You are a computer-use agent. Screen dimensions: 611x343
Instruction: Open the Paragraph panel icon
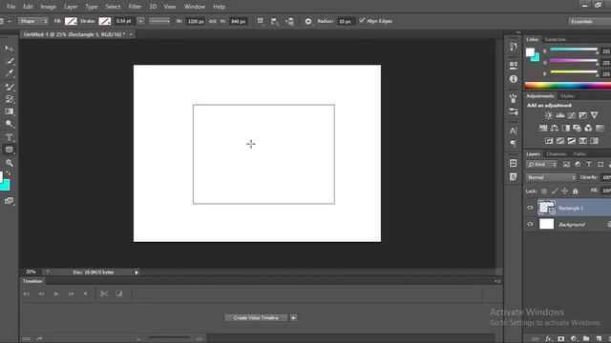(x=514, y=144)
